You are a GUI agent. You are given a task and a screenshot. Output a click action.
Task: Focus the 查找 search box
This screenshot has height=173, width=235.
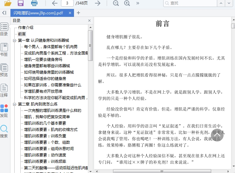190,3
